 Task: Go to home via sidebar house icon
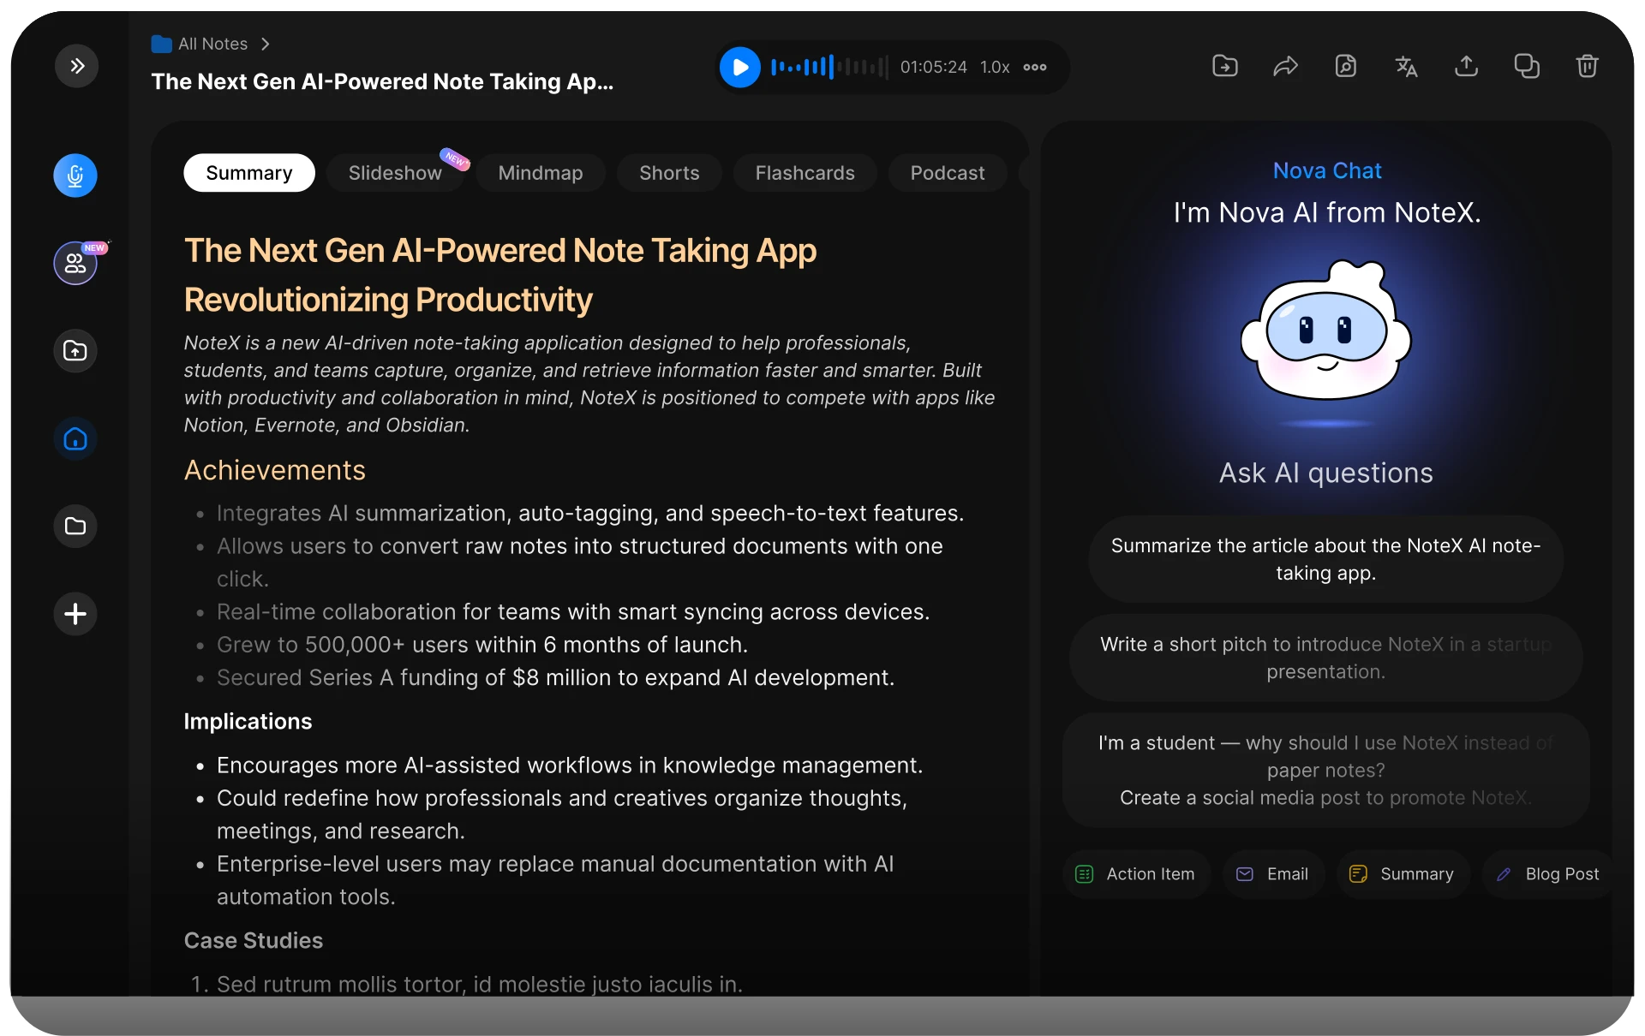pos(75,439)
